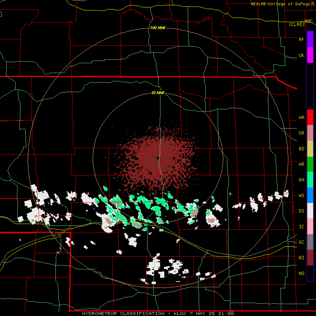The image size is (316, 316).
Task: Click the 'ND' legend label
Action: pos(301,274)
